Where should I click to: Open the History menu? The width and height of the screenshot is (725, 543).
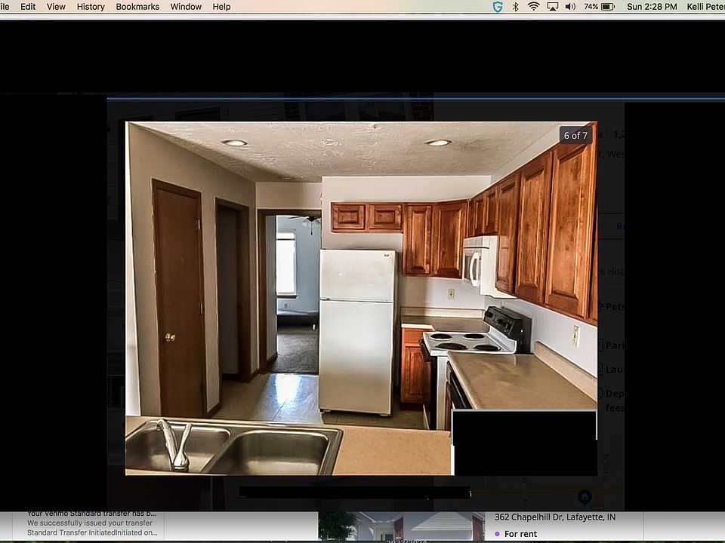91,7
